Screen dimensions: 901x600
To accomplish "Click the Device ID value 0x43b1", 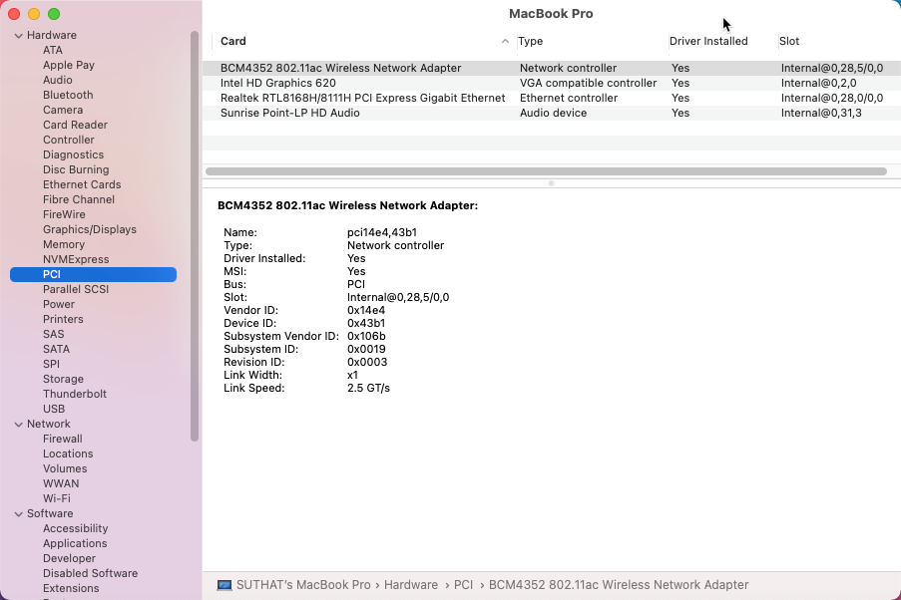I will [x=366, y=323].
